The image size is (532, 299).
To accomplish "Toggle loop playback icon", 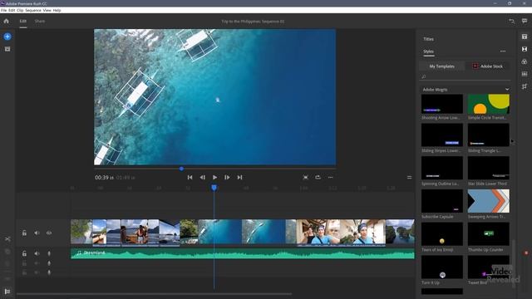I will point(318,177).
